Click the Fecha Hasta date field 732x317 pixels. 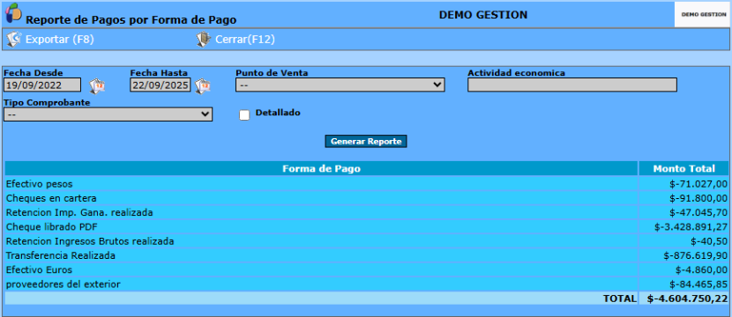(x=161, y=85)
